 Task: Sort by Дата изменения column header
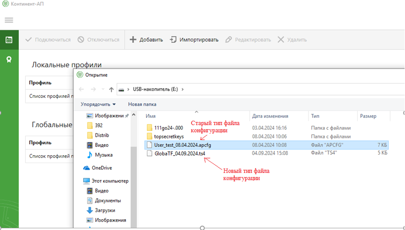(270, 116)
